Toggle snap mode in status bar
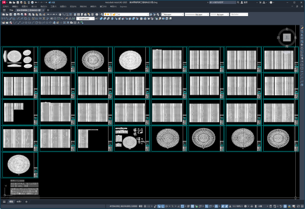Image resolution: width=305 pixels, height=209 pixels. pos(149,206)
